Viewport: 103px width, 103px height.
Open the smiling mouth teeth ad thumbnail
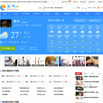click(65, 61)
